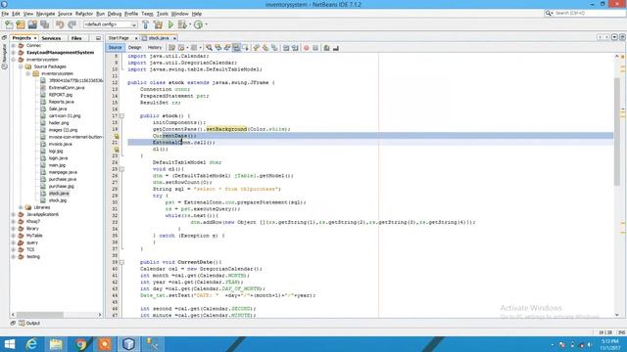Collapse the Source Packages node

(21, 66)
